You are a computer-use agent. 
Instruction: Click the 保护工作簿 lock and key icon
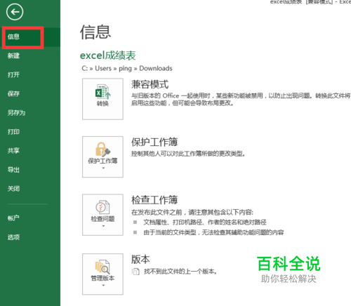(x=102, y=149)
